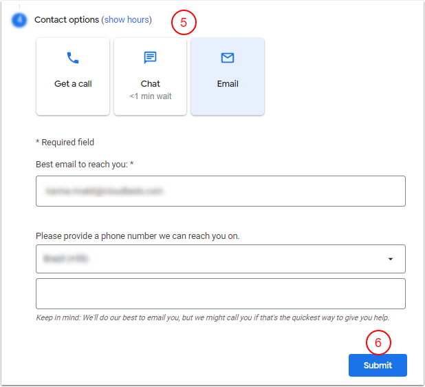
Task: Focus the empty phone number field
Action: click(x=220, y=293)
